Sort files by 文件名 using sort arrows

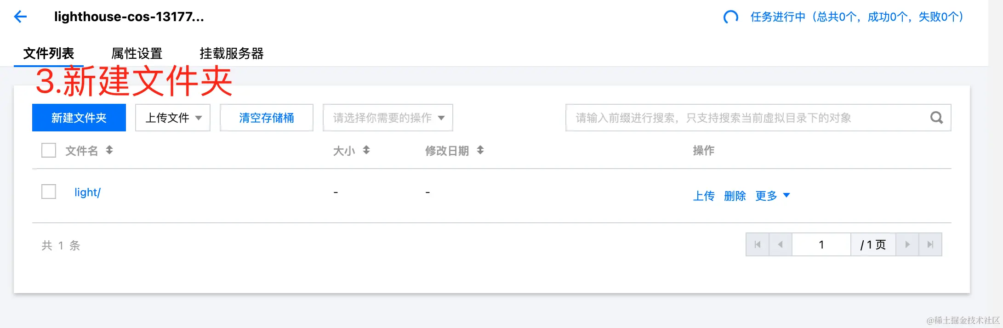pos(109,150)
